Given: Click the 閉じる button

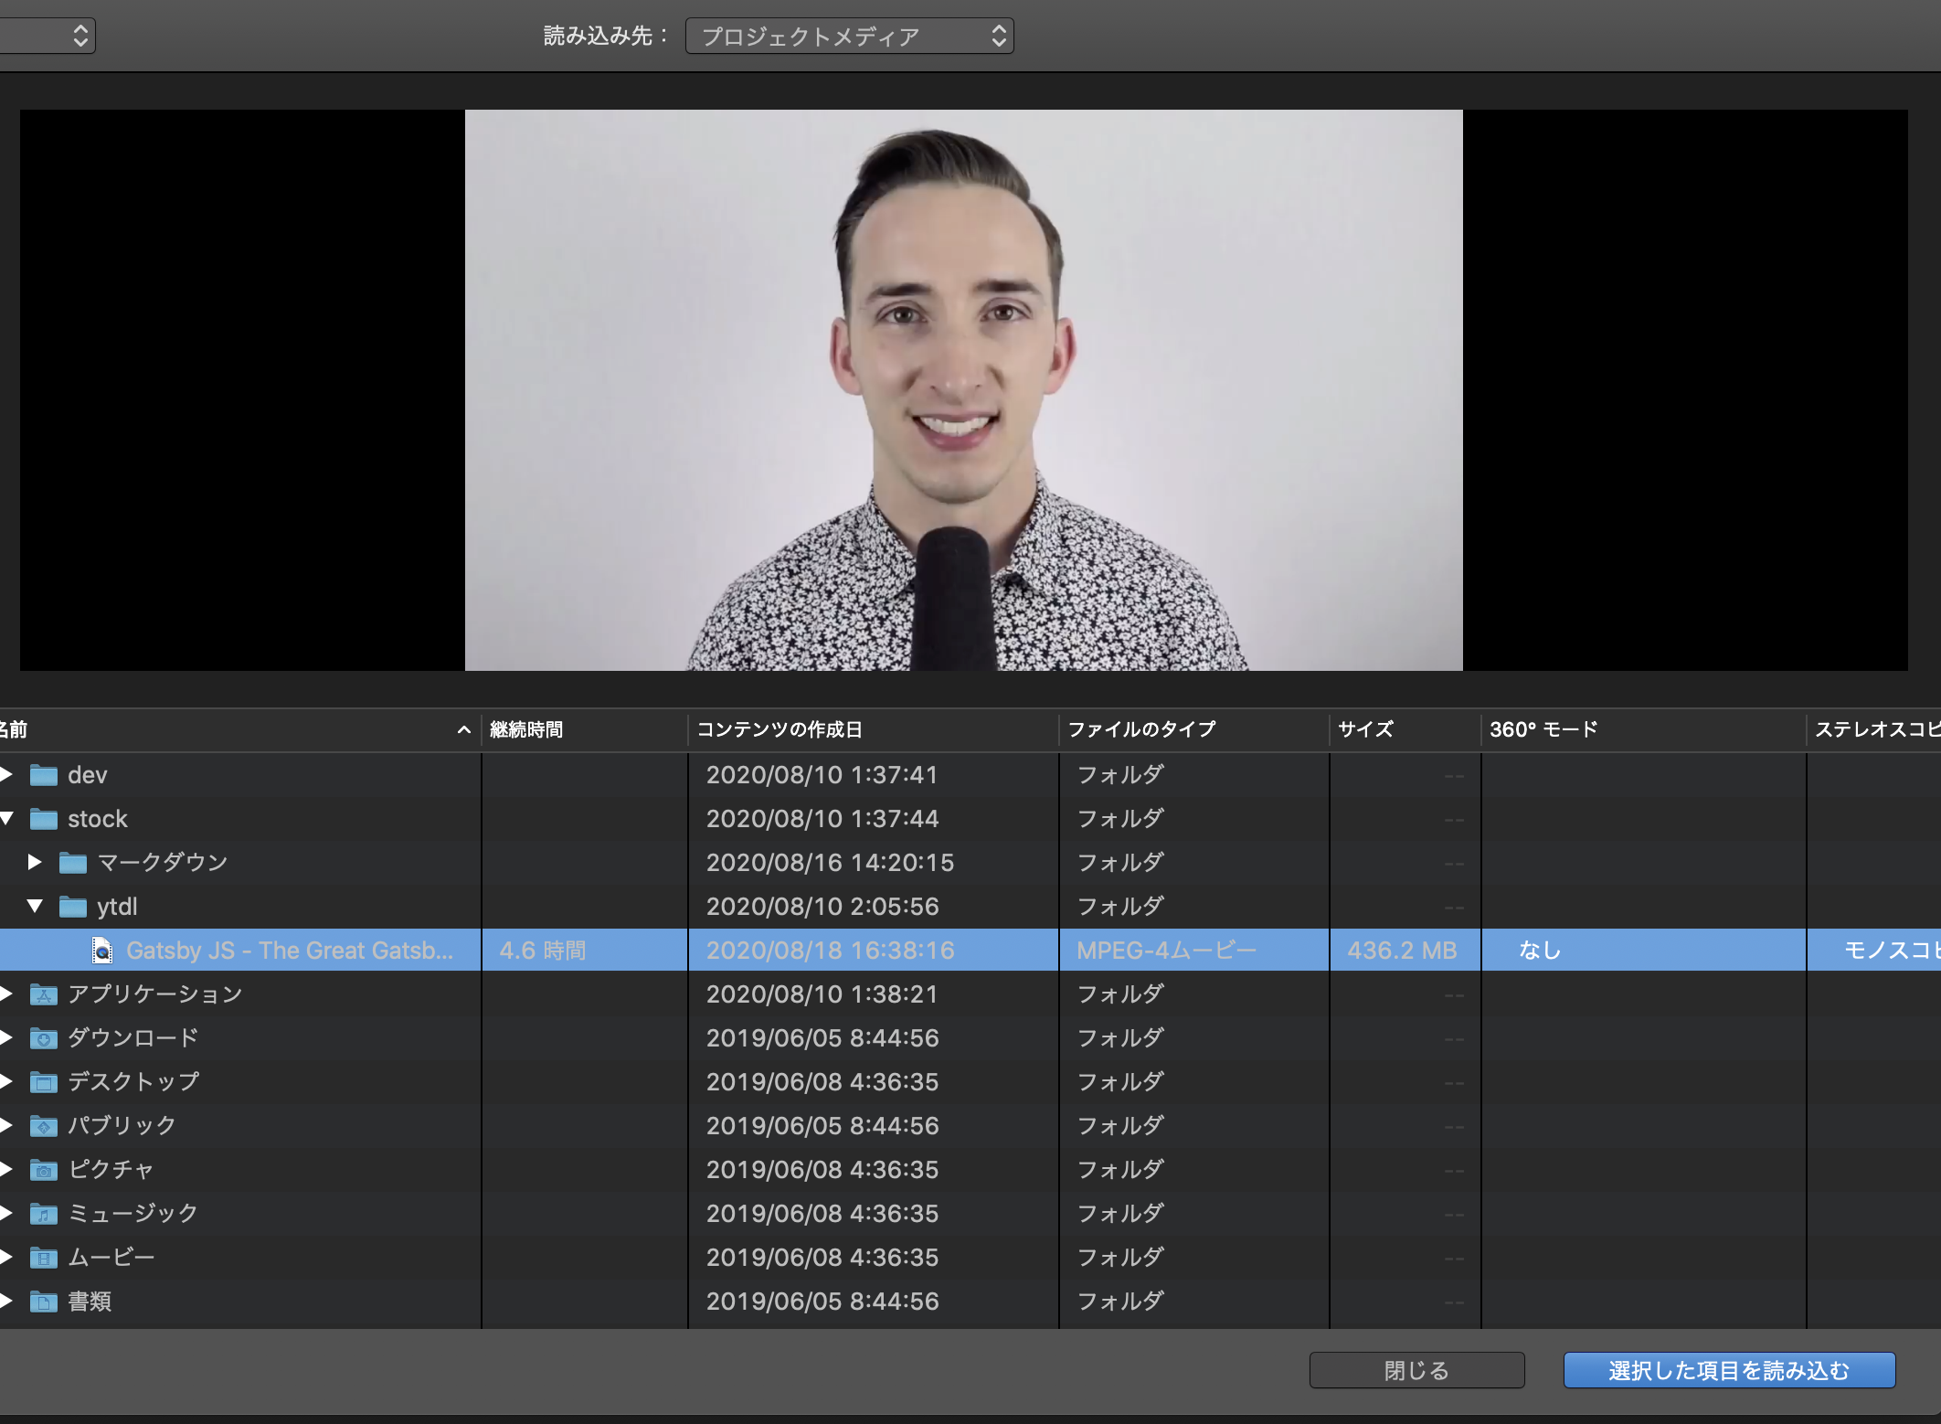Looking at the screenshot, I should (1416, 1370).
